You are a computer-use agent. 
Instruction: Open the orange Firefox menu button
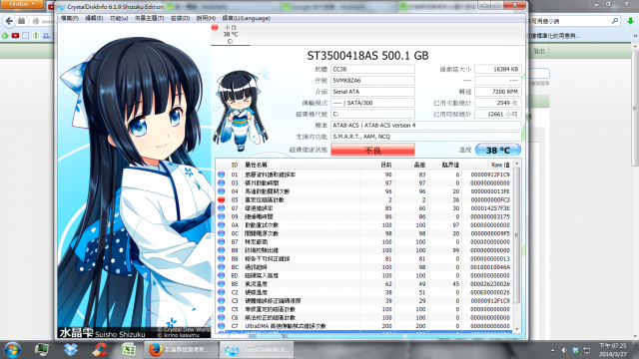pyautogui.click(x=21, y=4)
